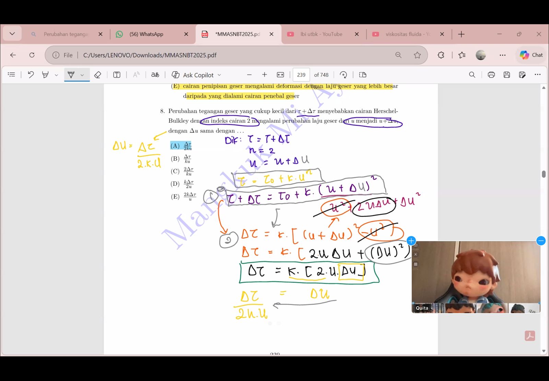Click the scrollbar up arrow

pyautogui.click(x=544, y=88)
